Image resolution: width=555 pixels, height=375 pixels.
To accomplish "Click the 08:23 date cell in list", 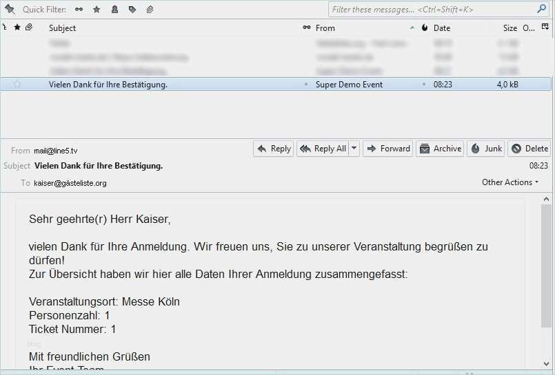I will [x=443, y=85].
